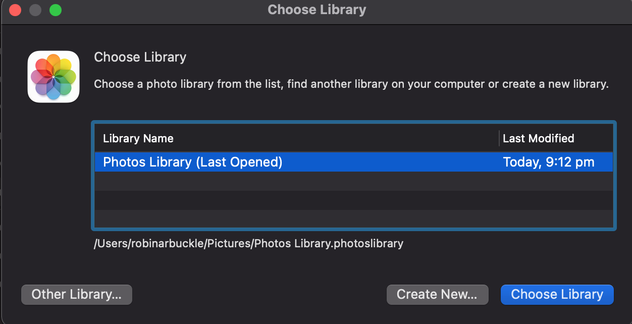The width and height of the screenshot is (632, 324).
Task: Click the divider between the column headers
Action: 499,138
